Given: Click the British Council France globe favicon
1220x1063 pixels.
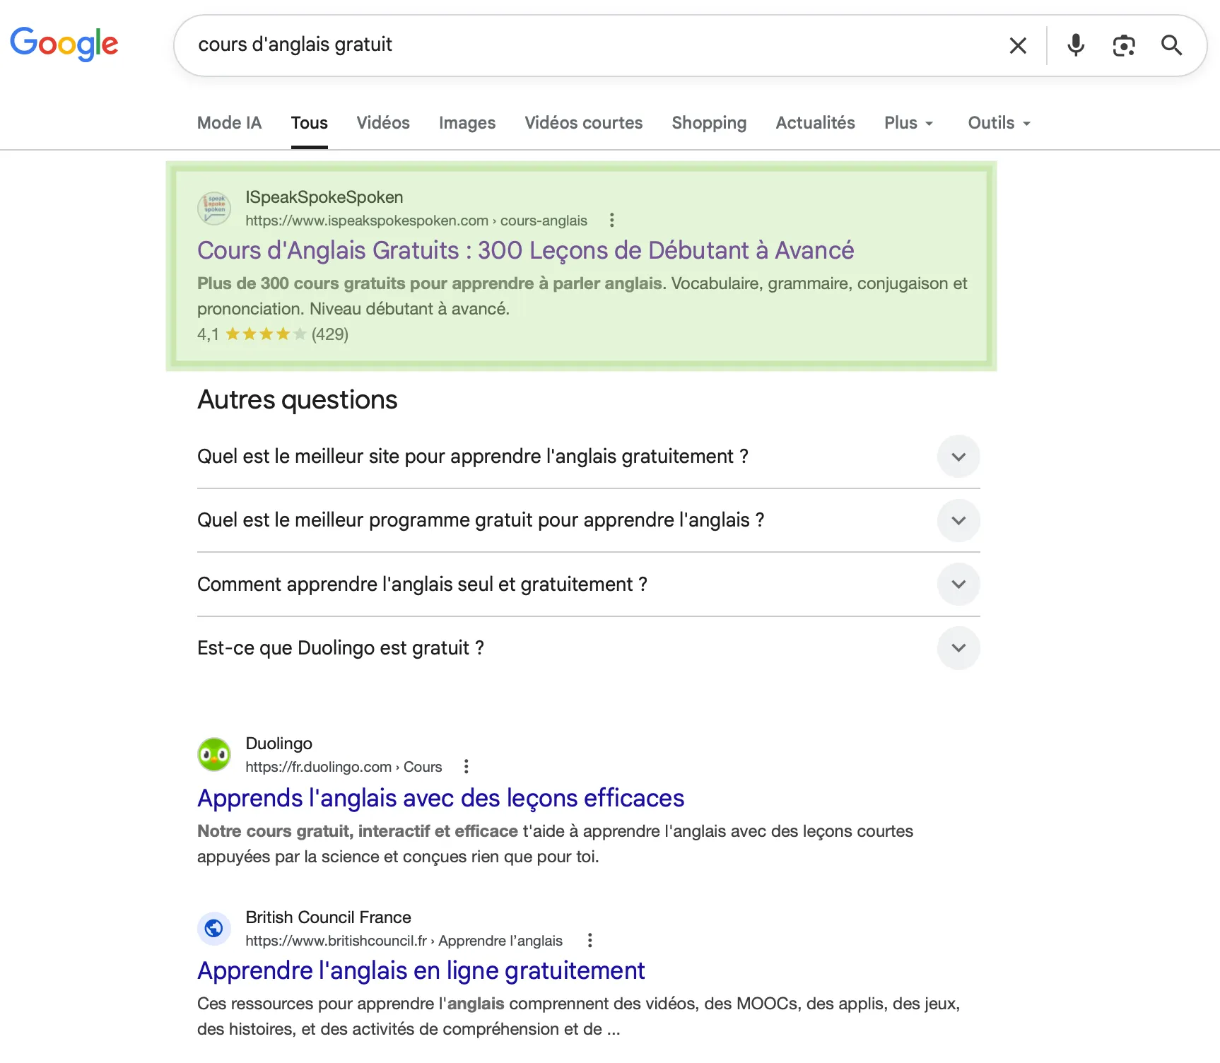Looking at the screenshot, I should coord(213,928).
